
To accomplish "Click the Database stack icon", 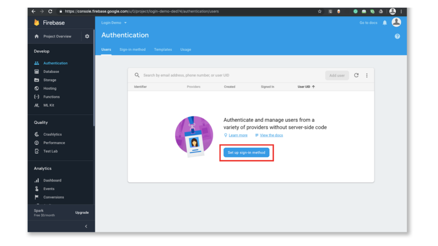I will [x=37, y=72].
